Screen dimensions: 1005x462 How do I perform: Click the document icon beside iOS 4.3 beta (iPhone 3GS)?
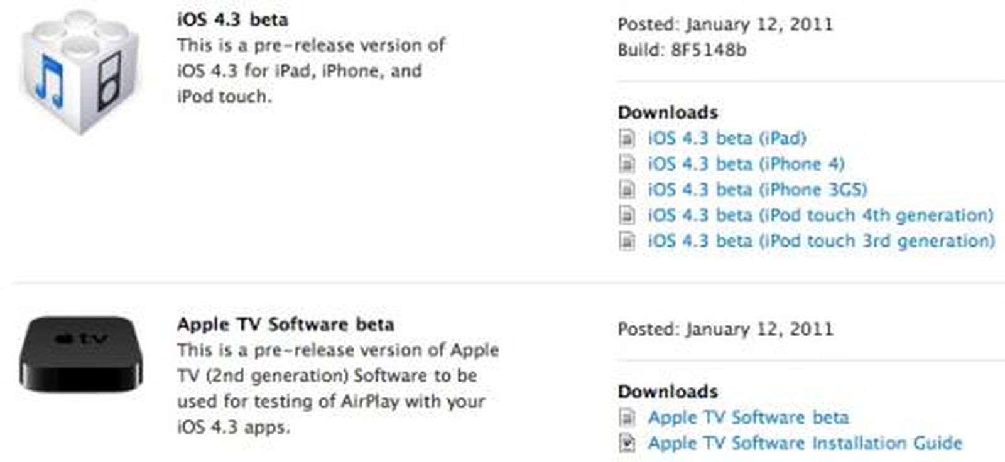click(x=626, y=189)
